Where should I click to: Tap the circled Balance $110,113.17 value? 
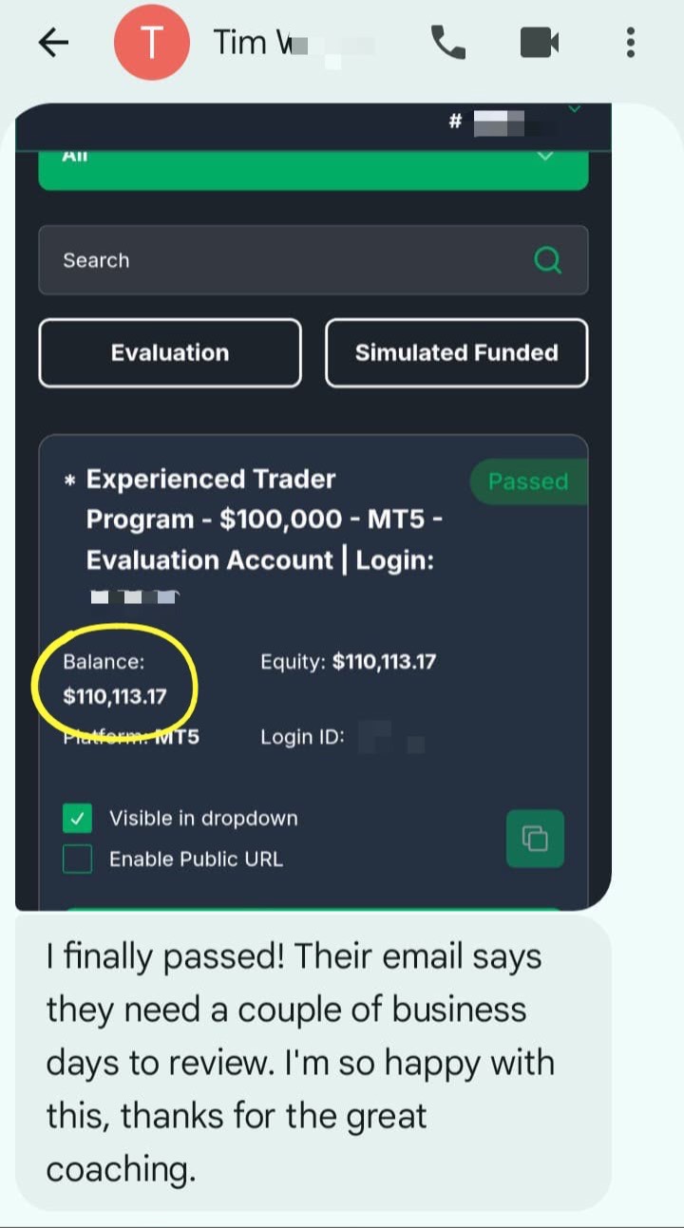point(115,696)
